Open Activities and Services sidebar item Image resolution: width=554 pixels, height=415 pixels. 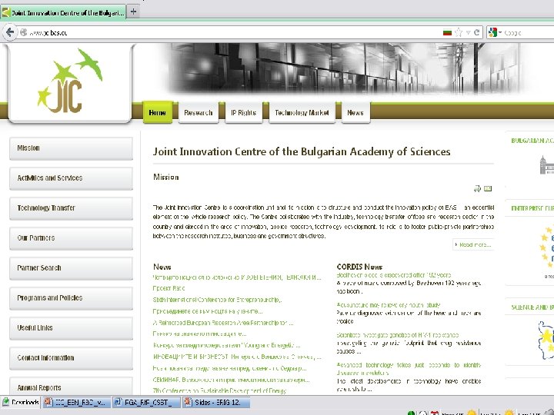71,178
